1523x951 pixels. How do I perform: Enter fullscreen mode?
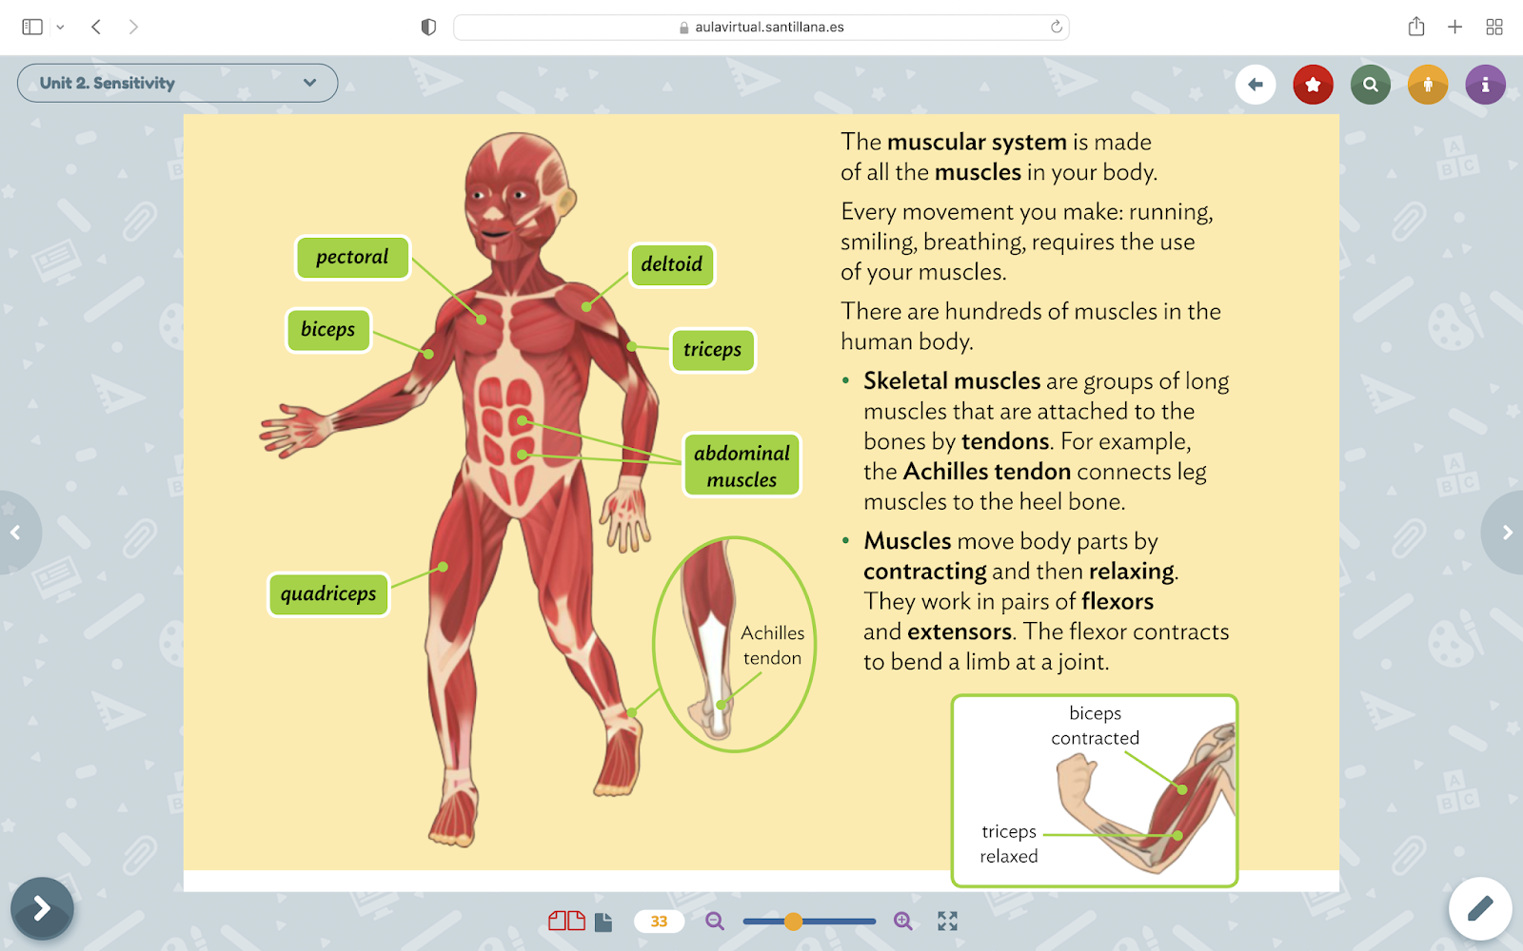(x=947, y=921)
